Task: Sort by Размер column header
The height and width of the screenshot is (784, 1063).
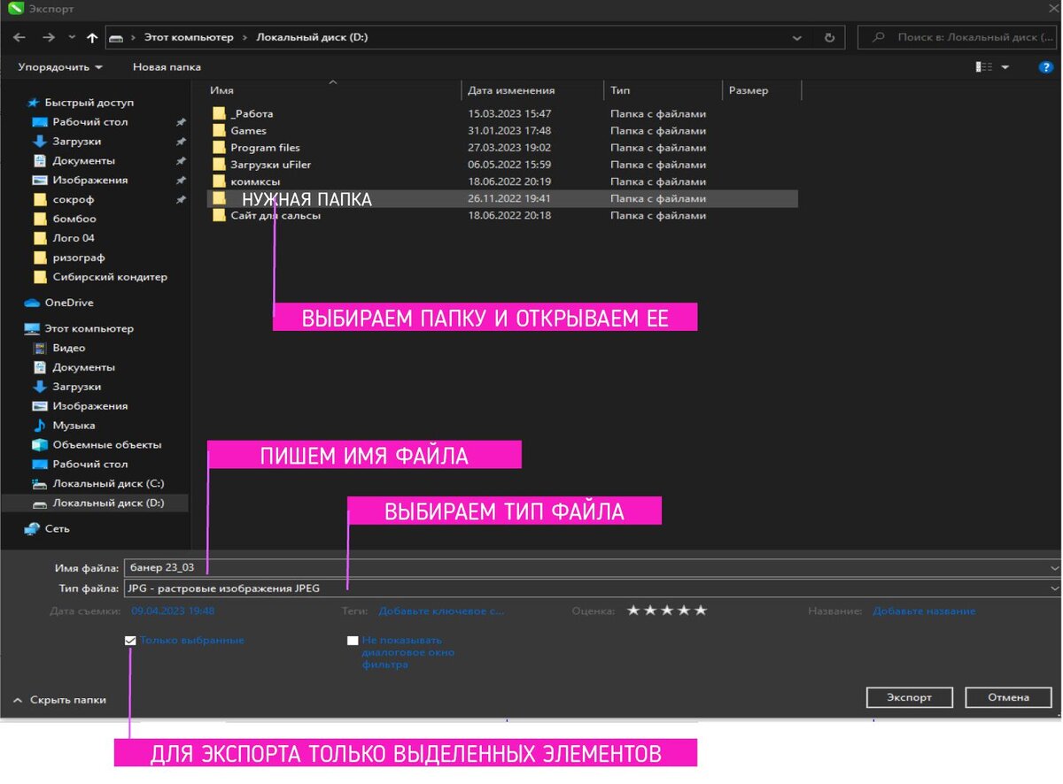Action: [749, 90]
